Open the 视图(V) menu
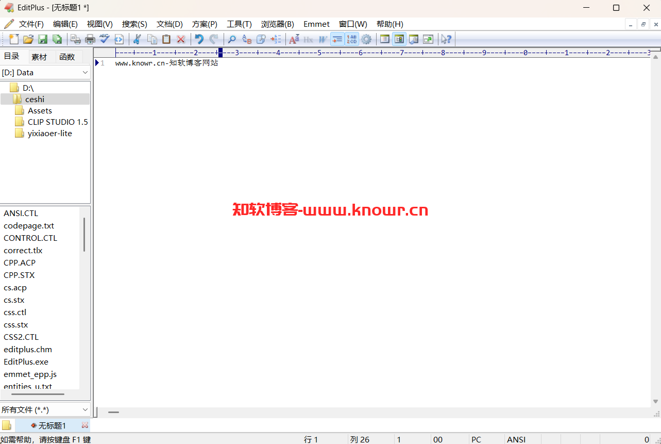The image size is (661, 444). coord(100,24)
